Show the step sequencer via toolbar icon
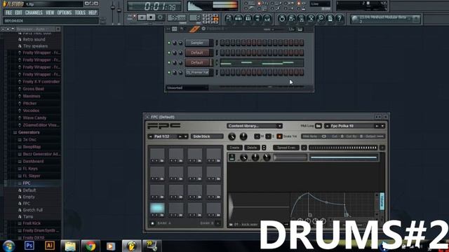 tap(239, 19)
